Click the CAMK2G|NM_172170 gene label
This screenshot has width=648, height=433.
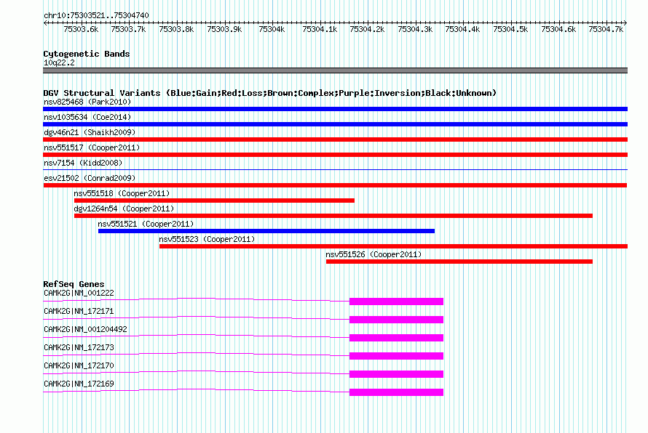point(79,365)
